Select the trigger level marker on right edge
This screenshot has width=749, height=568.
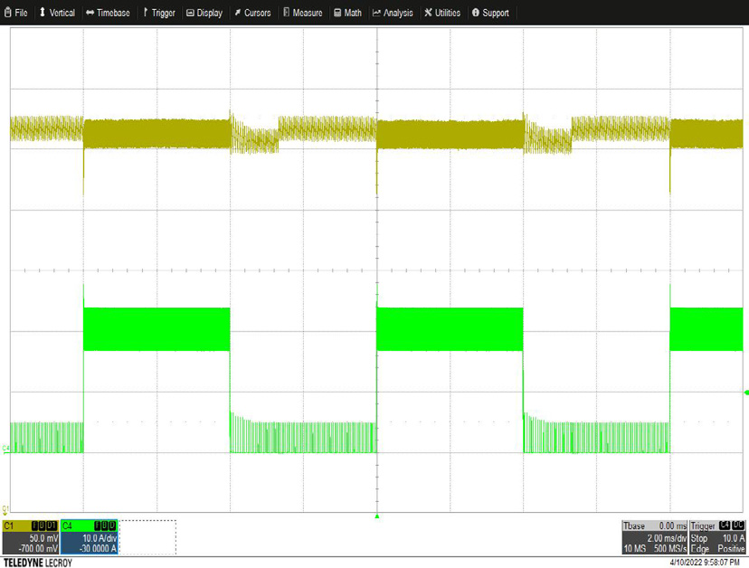(x=745, y=393)
